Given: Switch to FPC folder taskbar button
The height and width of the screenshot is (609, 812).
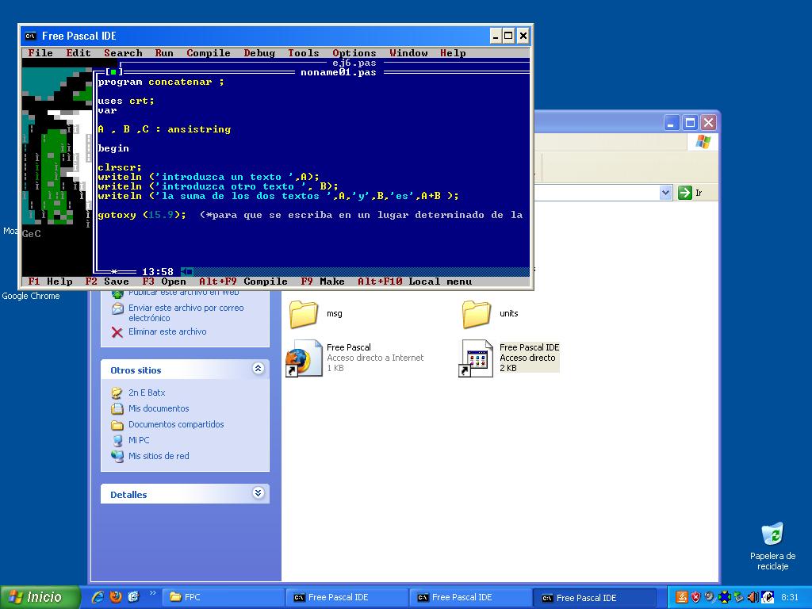Looking at the screenshot, I should (223, 597).
